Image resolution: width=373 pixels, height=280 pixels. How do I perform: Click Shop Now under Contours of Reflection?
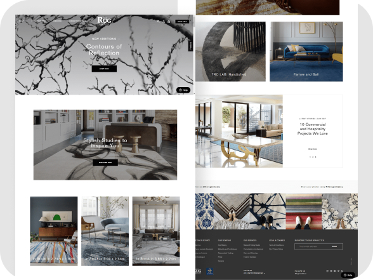click(x=104, y=69)
